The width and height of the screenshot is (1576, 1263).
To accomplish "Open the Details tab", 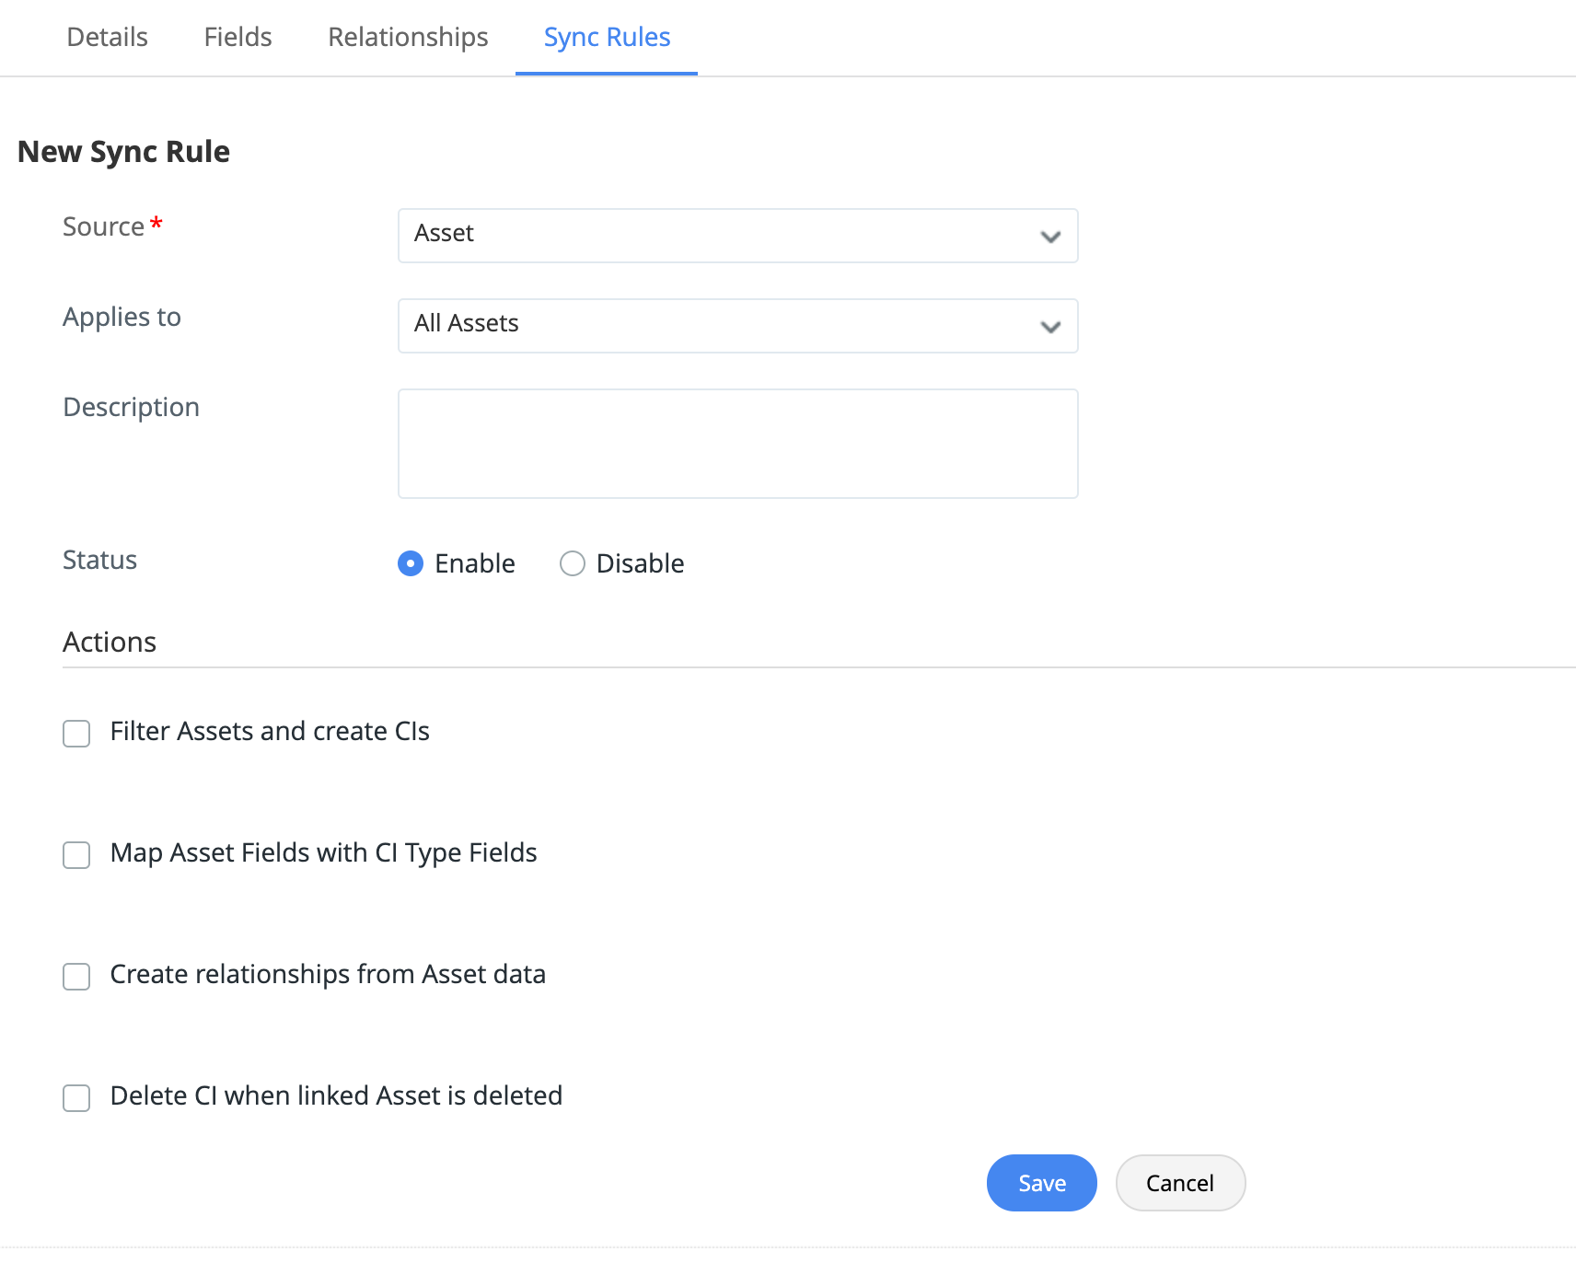I will click(107, 37).
